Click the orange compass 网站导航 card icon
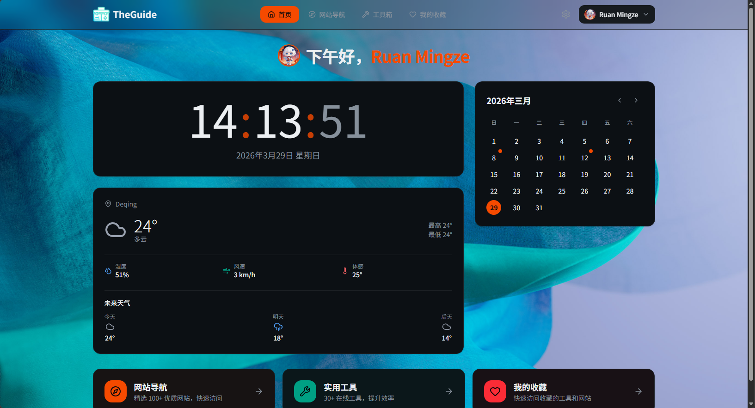This screenshot has height=408, width=755. pyautogui.click(x=116, y=391)
